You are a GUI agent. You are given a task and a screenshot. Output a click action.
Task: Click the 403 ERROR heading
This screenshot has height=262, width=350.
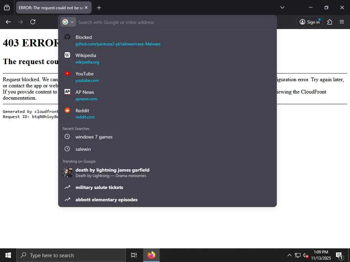[x=30, y=43]
